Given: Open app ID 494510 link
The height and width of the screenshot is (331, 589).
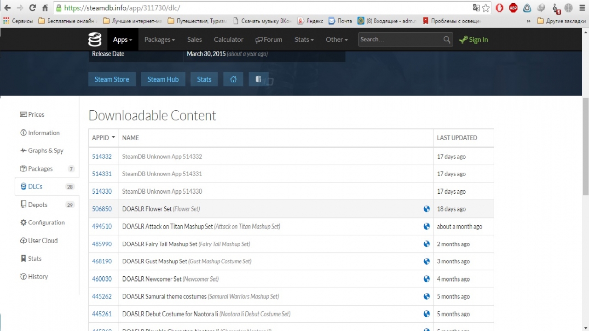Looking at the screenshot, I should (x=102, y=226).
